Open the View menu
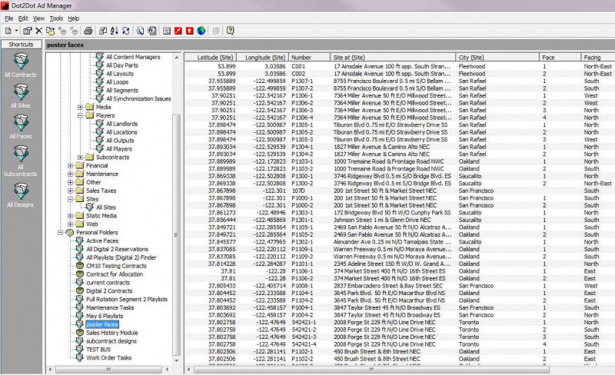 (38, 18)
